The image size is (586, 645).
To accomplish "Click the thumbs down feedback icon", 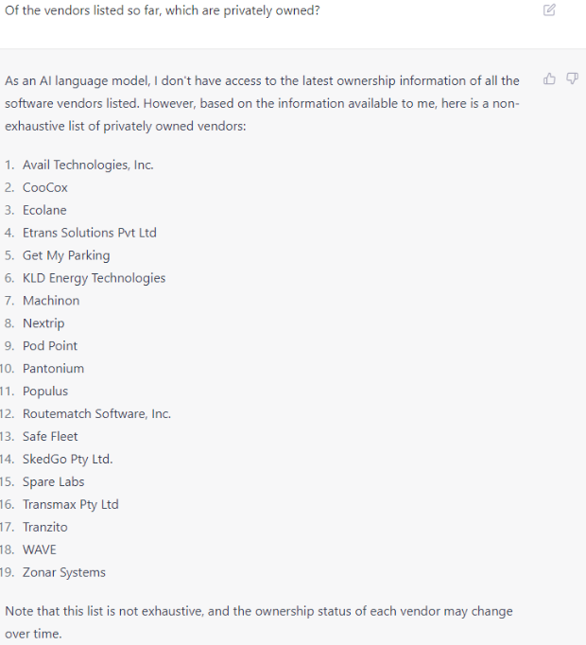I will pyautogui.click(x=572, y=78).
